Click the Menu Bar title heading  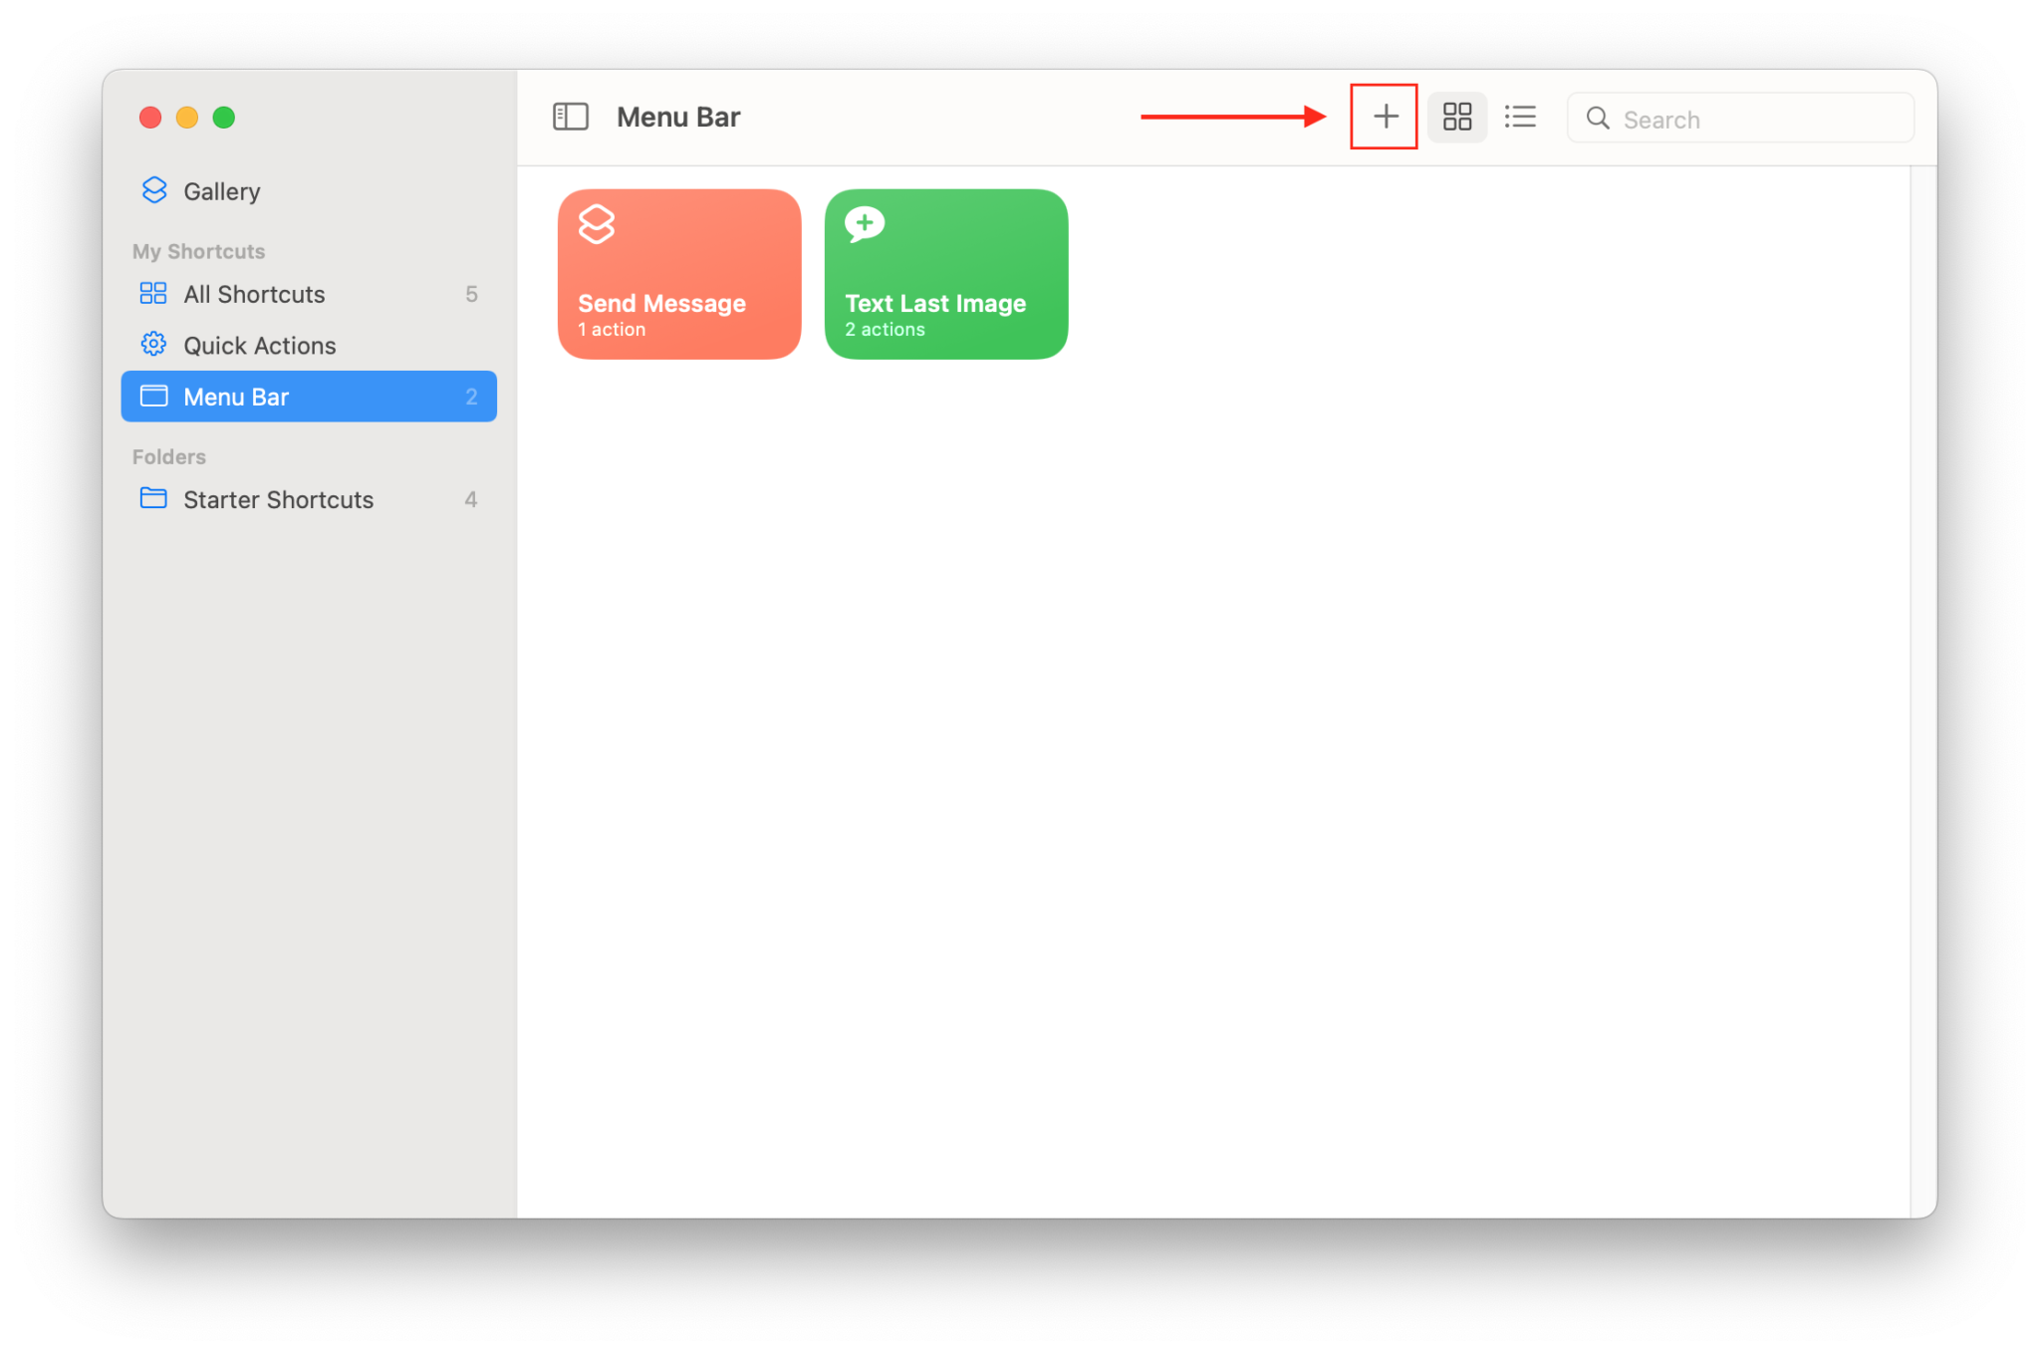[x=677, y=116]
